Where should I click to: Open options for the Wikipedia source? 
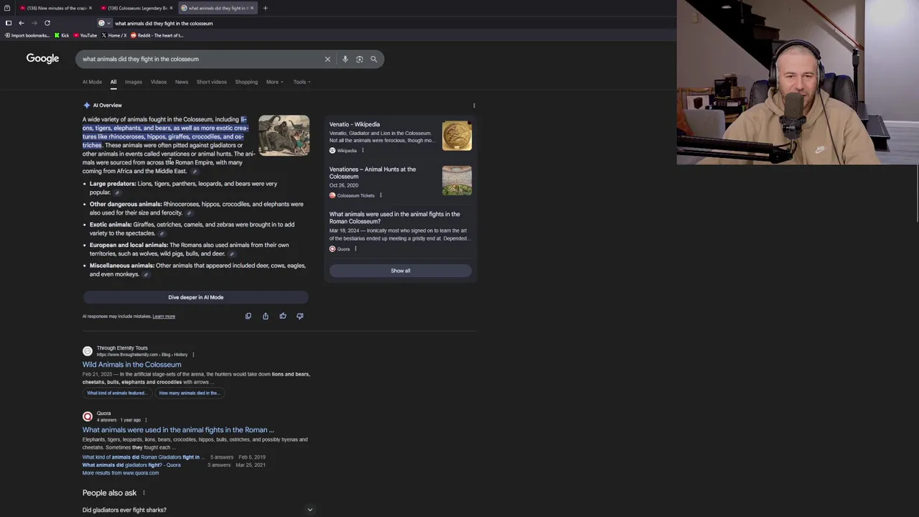tap(363, 151)
